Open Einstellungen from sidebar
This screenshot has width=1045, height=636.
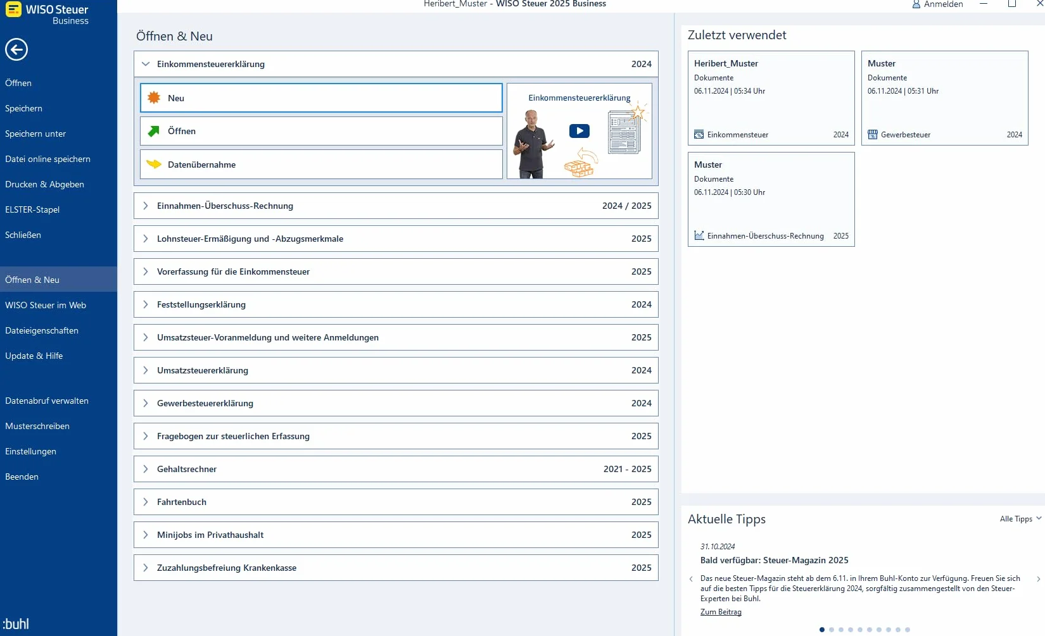[58, 451]
